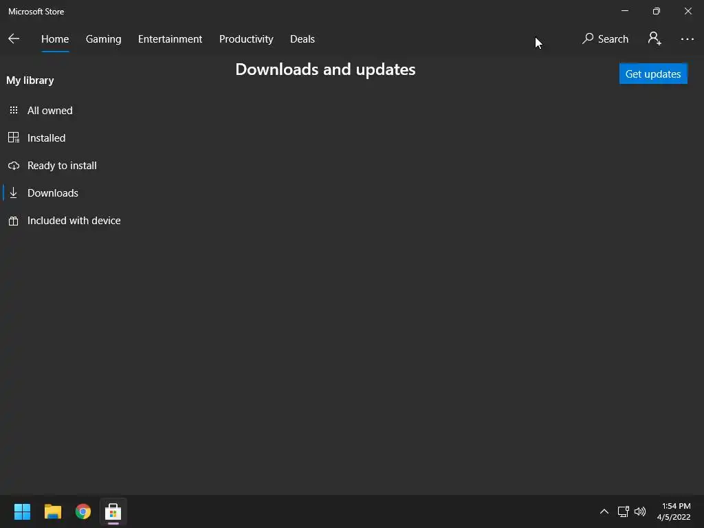Viewport: 704px width, 528px height.
Task: Open the See more ellipsis menu
Action: coord(687,39)
